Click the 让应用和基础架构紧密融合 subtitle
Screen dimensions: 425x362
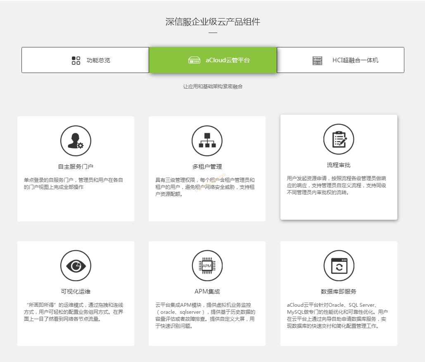[212, 87]
